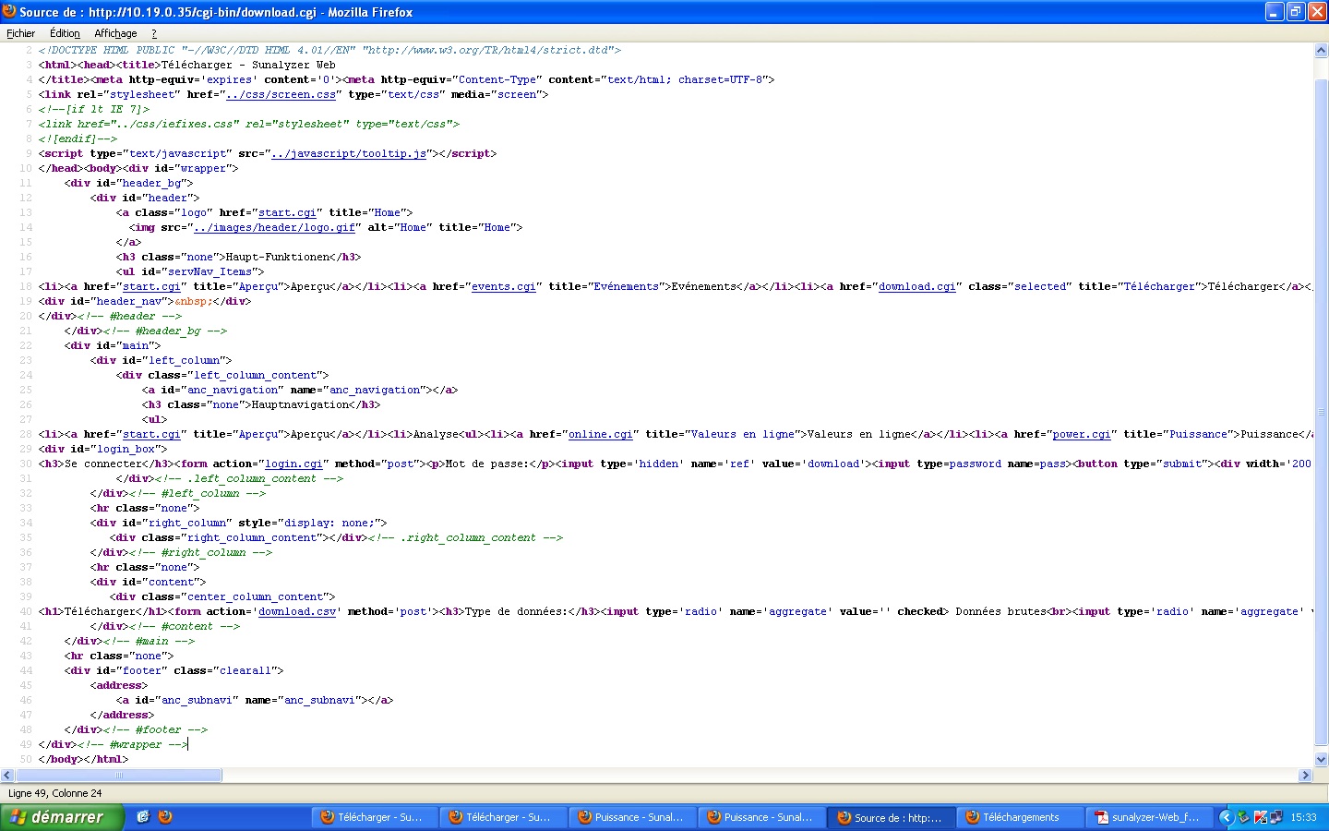Click the vertical scrollbar thumb

coord(1321,412)
